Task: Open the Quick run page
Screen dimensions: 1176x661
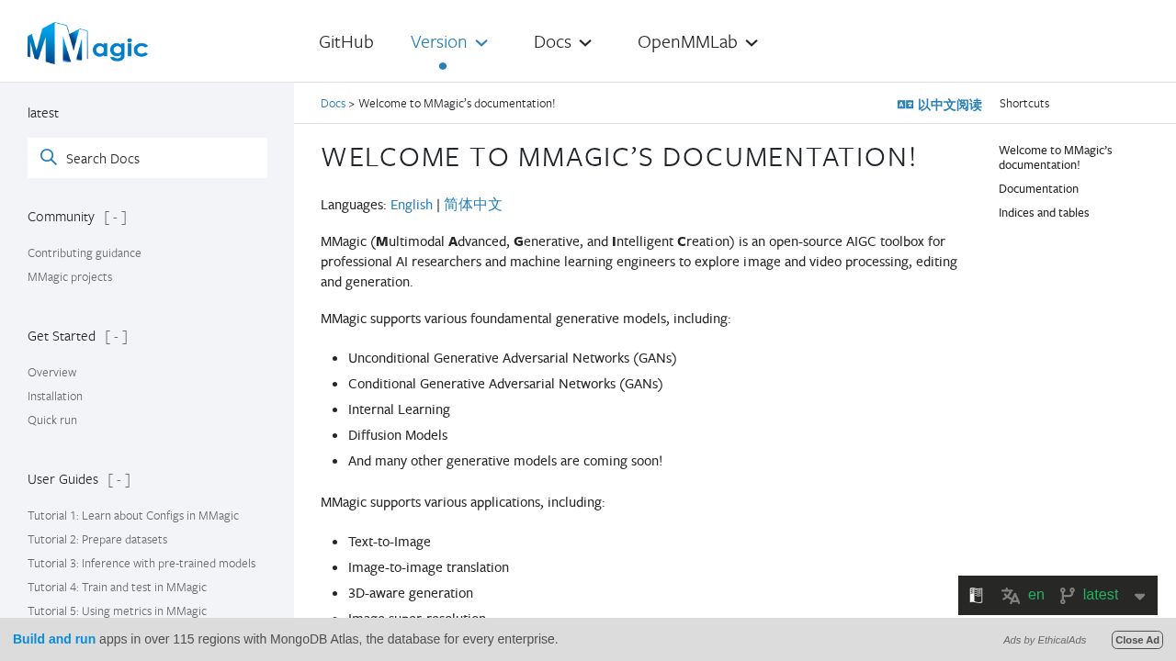Action: 52,420
